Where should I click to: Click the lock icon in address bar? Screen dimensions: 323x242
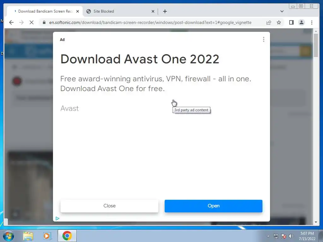(44, 22)
